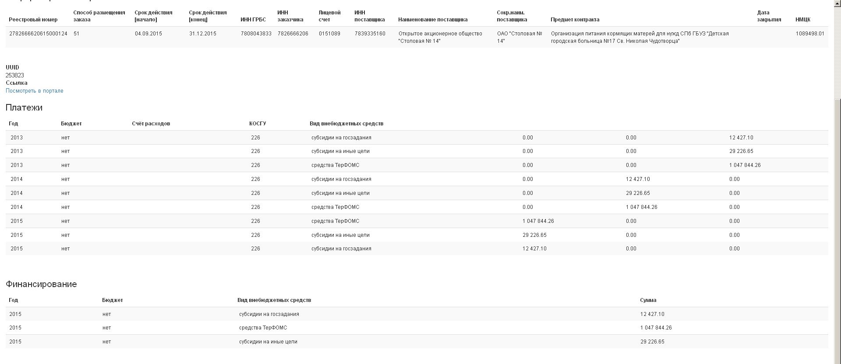
Task: Click the "ИНН ГРБС" column header
Action: [x=253, y=20]
